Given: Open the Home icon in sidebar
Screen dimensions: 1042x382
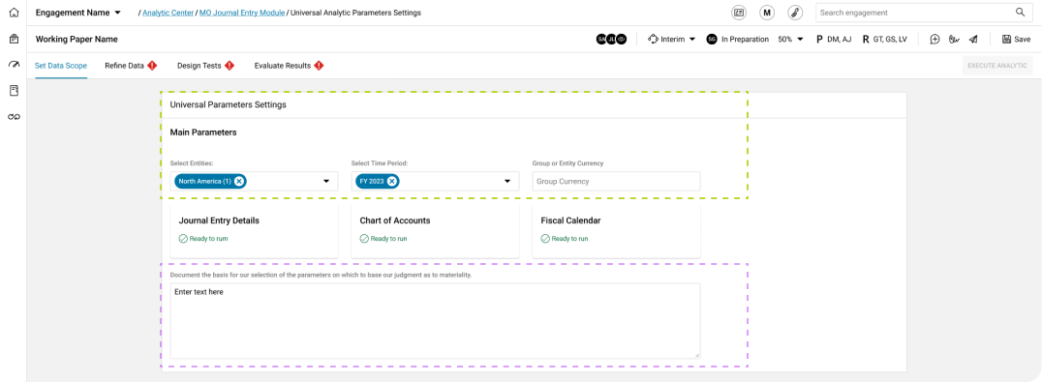Looking at the screenshot, I should pos(14,13).
